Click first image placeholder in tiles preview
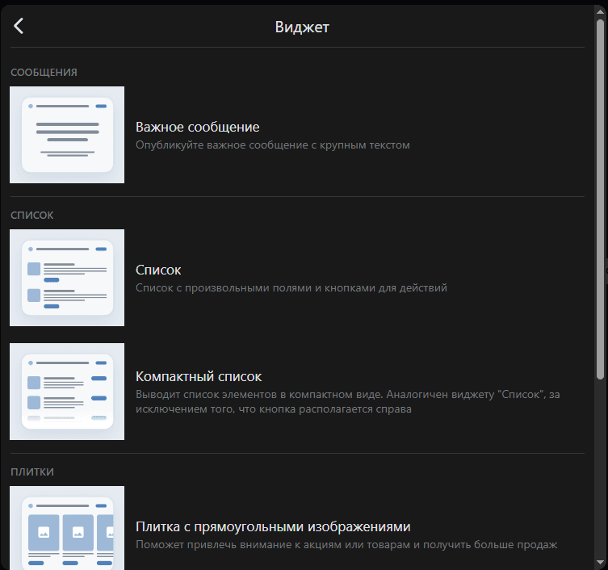This screenshot has width=608, height=570. point(42,532)
